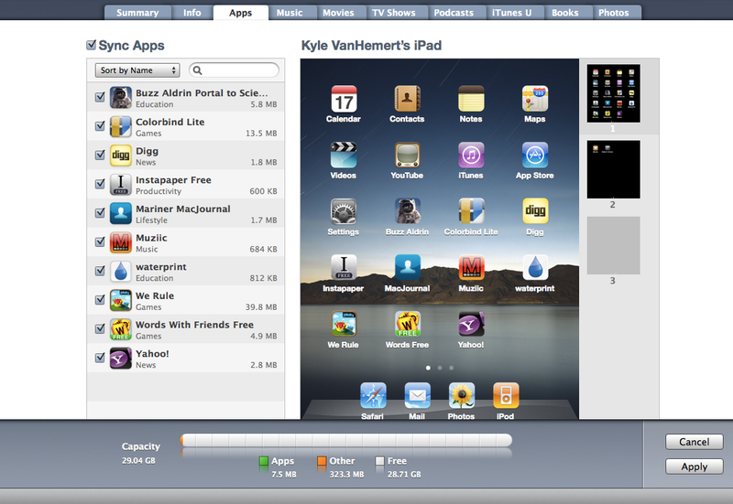The width and height of the screenshot is (733, 504).
Task: Uncheck Colorbind Lite in the app list
Action: pyautogui.click(x=100, y=126)
